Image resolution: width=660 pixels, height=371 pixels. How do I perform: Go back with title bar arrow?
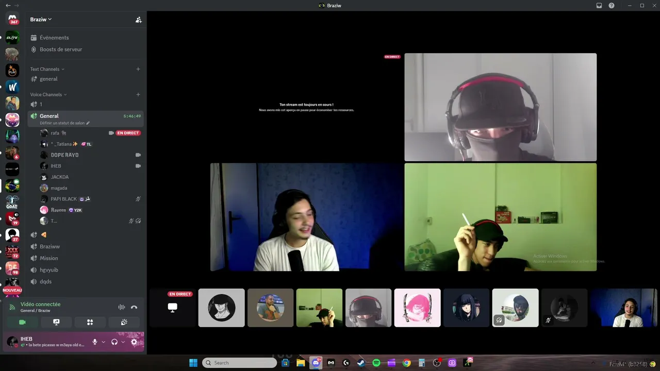(8, 5)
